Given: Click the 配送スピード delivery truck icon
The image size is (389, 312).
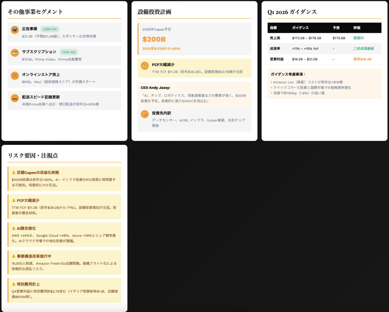Looking at the screenshot, I should (x=15, y=98).
